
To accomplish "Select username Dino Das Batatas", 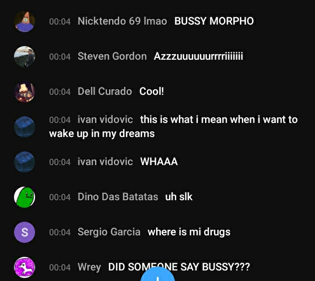I will (118, 197).
